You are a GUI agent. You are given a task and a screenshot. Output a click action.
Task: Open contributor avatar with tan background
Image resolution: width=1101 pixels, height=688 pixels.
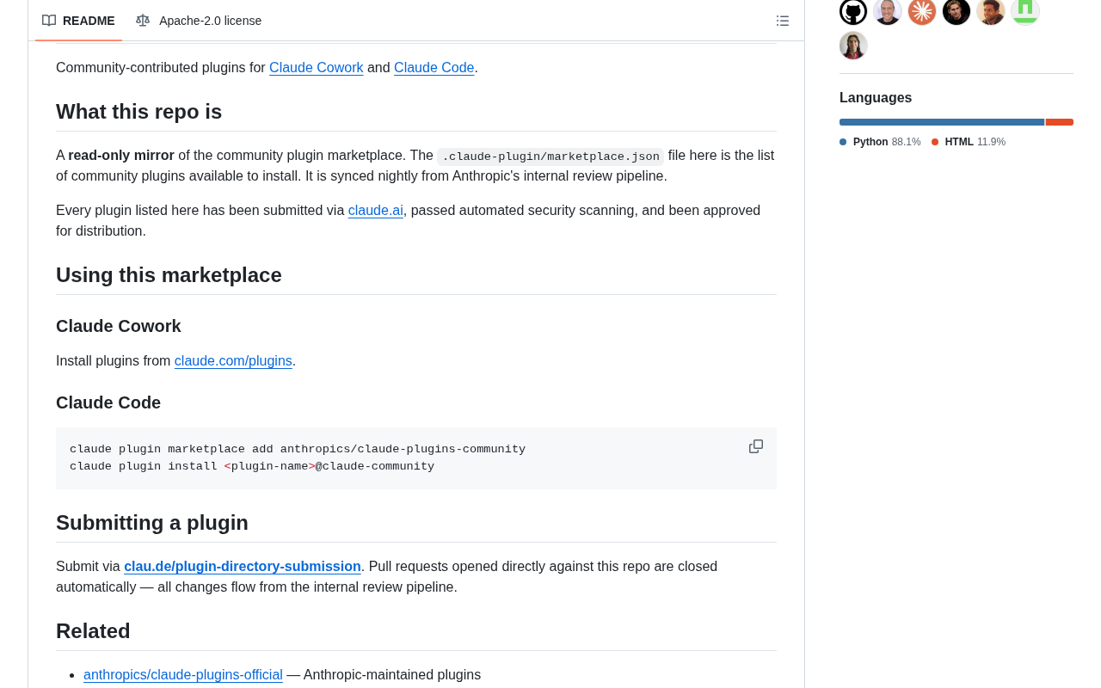[991, 12]
